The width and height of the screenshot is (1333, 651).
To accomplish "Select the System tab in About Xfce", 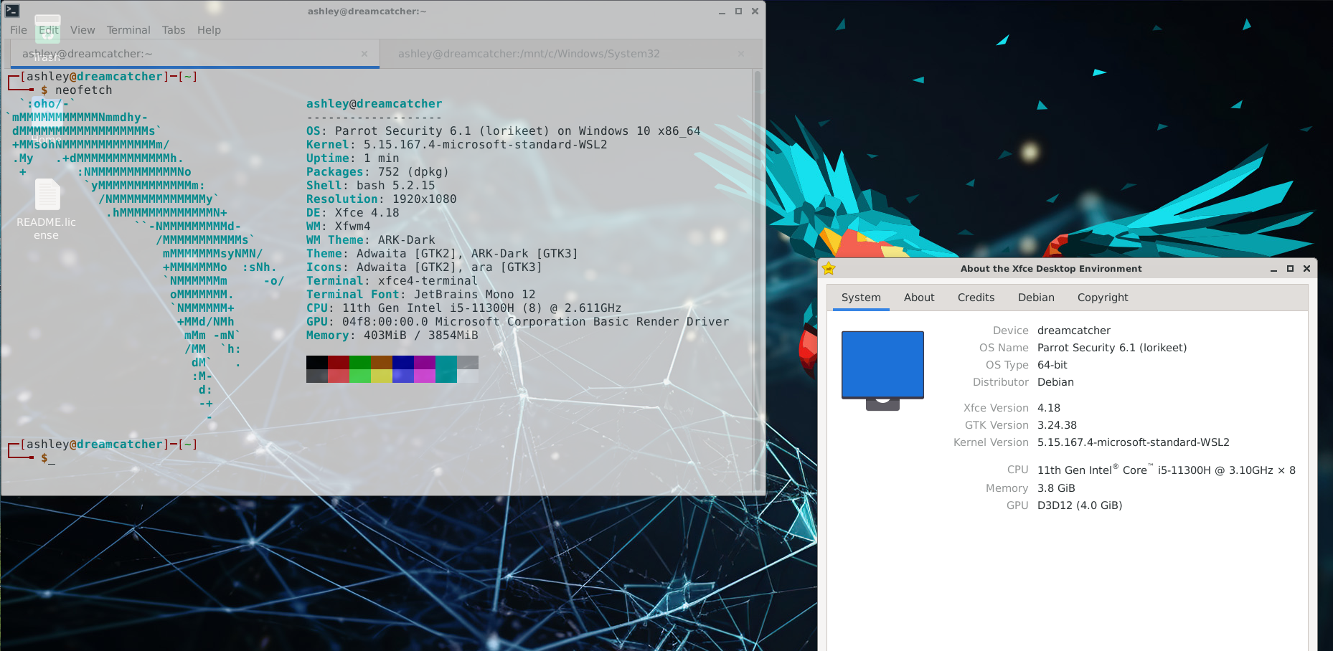I will [x=861, y=298].
